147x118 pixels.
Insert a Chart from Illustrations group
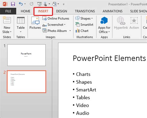tap(82, 31)
